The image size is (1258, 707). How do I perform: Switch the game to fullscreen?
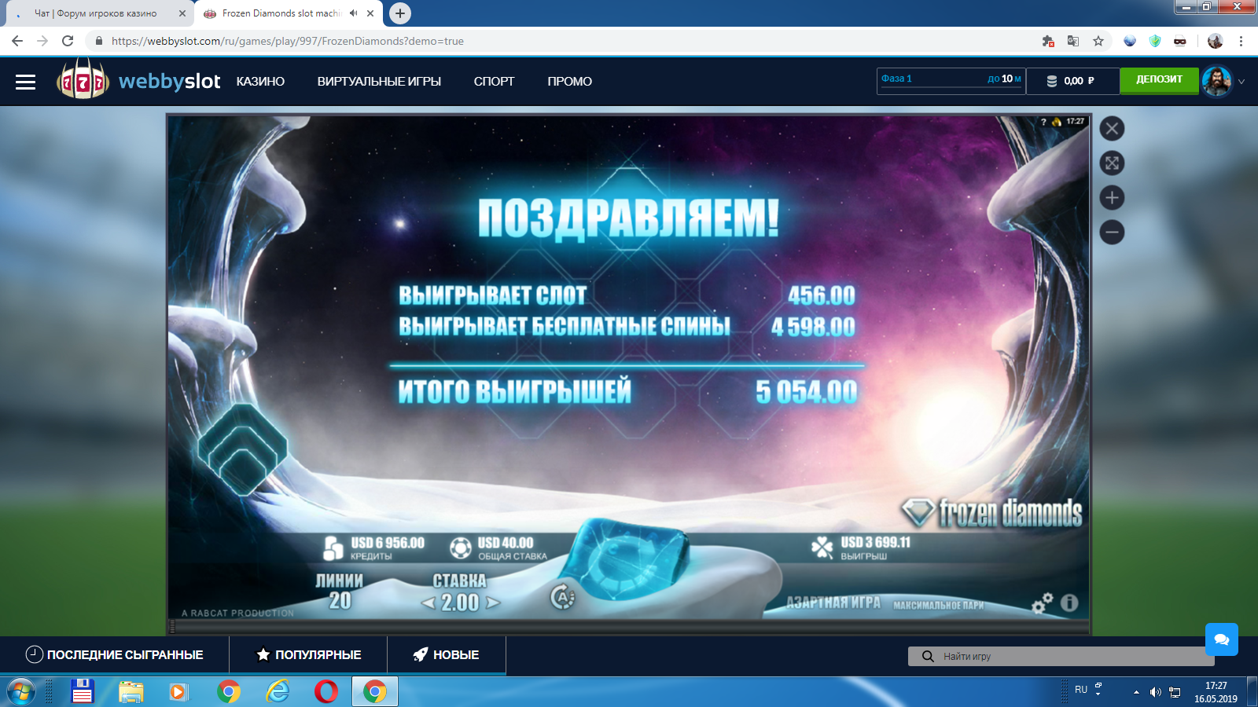point(1112,163)
